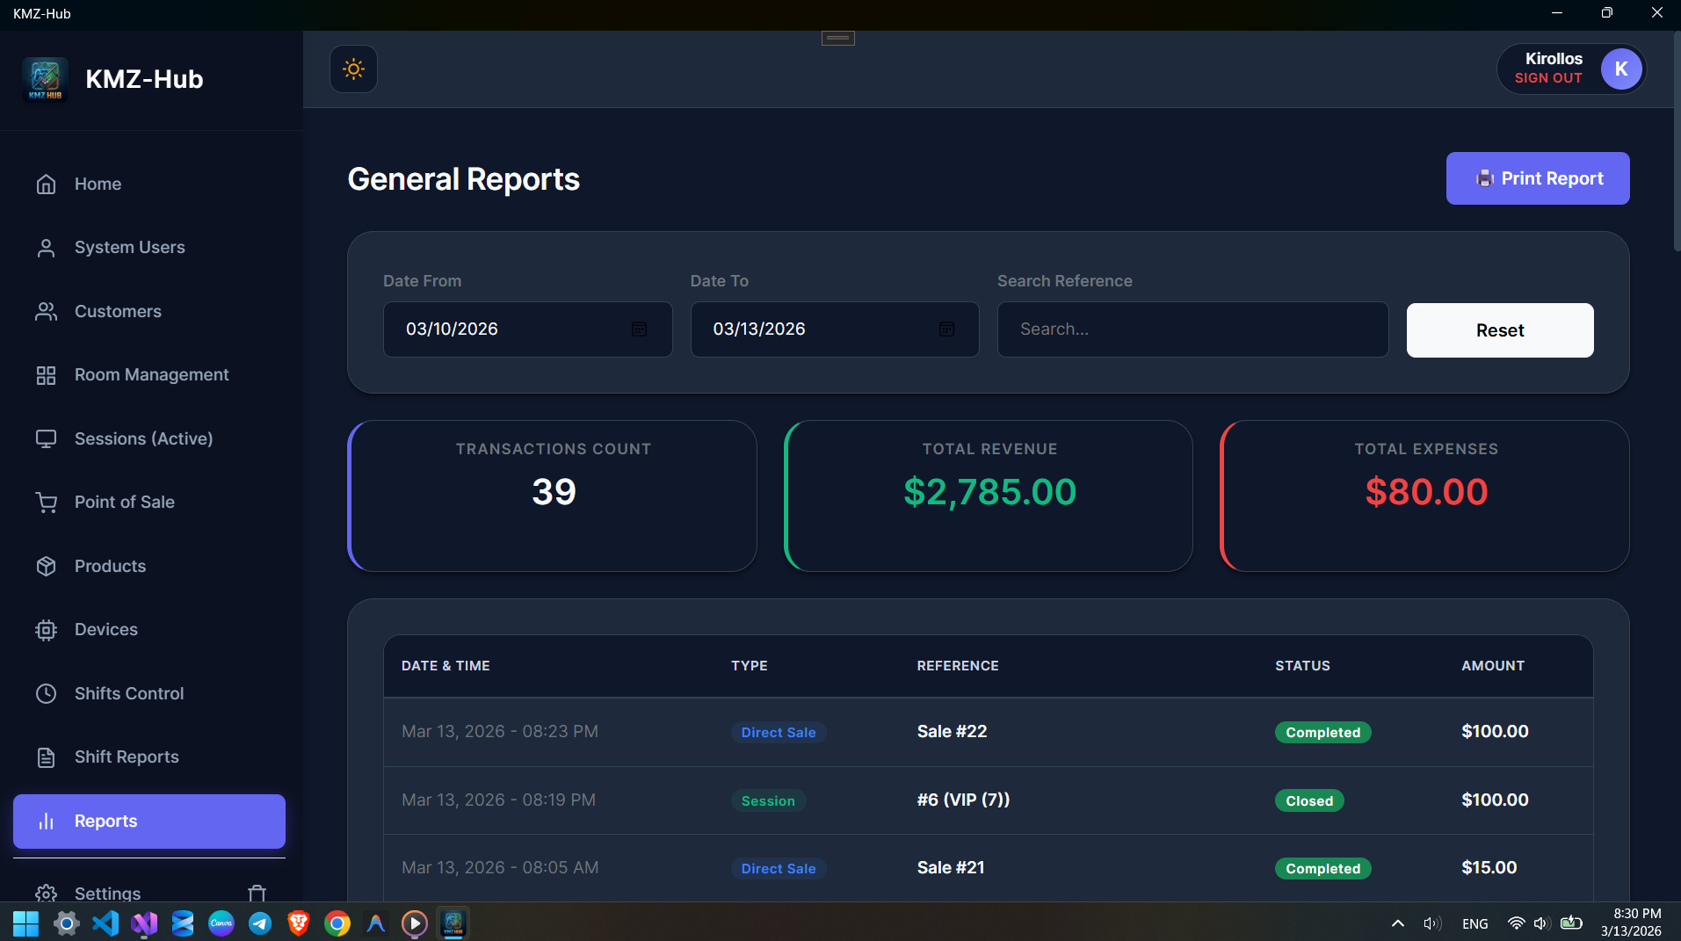Toggle the light theme sun switch
This screenshot has height=941, width=1681.
(352, 69)
